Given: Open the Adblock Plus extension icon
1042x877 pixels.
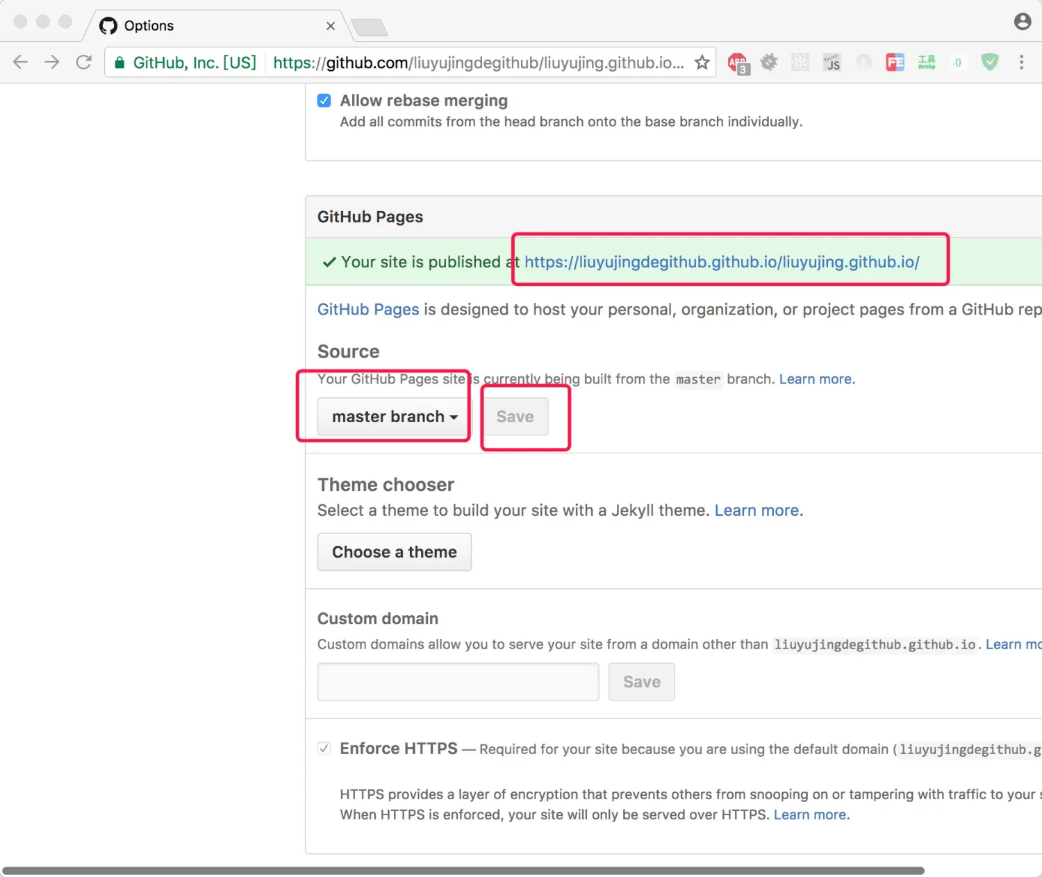Looking at the screenshot, I should pyautogui.click(x=738, y=63).
